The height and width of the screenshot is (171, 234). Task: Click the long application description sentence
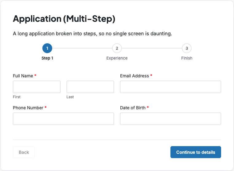pos(92,34)
